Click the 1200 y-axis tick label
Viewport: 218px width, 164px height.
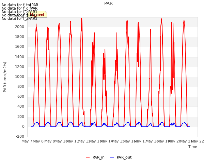click(20, 67)
